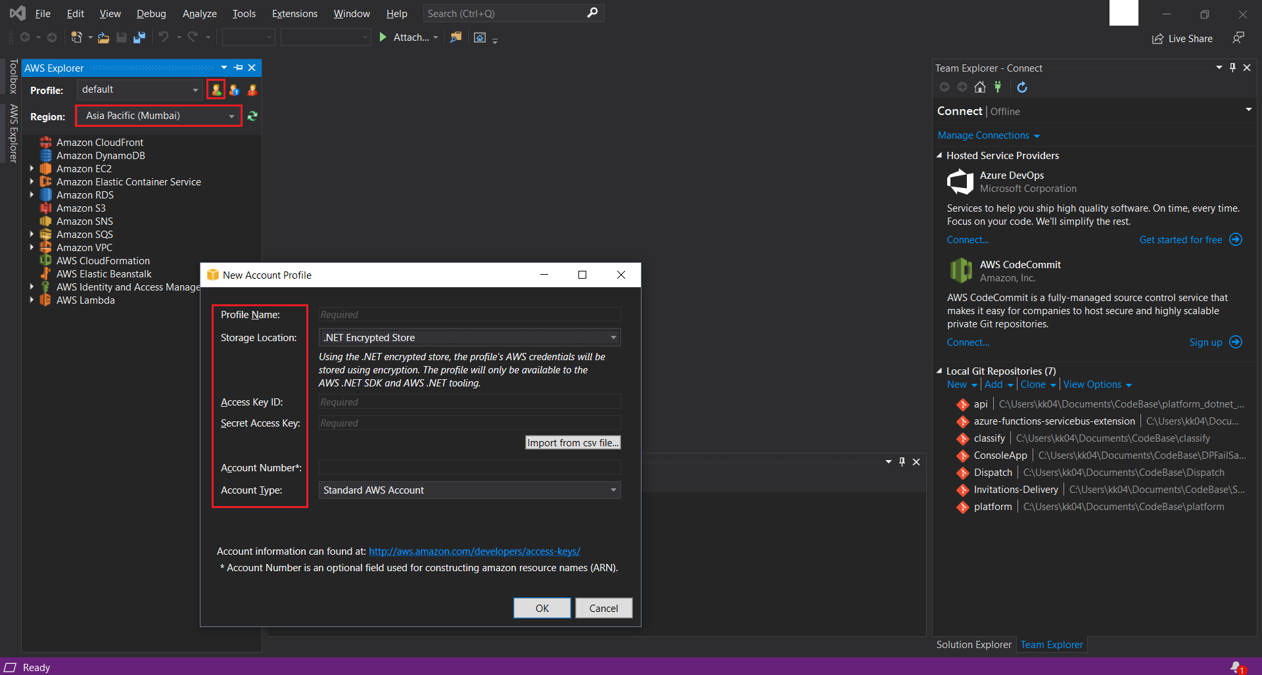Open the Storage Location dropdown
Viewport: 1262px width, 675px height.
pyautogui.click(x=470, y=338)
